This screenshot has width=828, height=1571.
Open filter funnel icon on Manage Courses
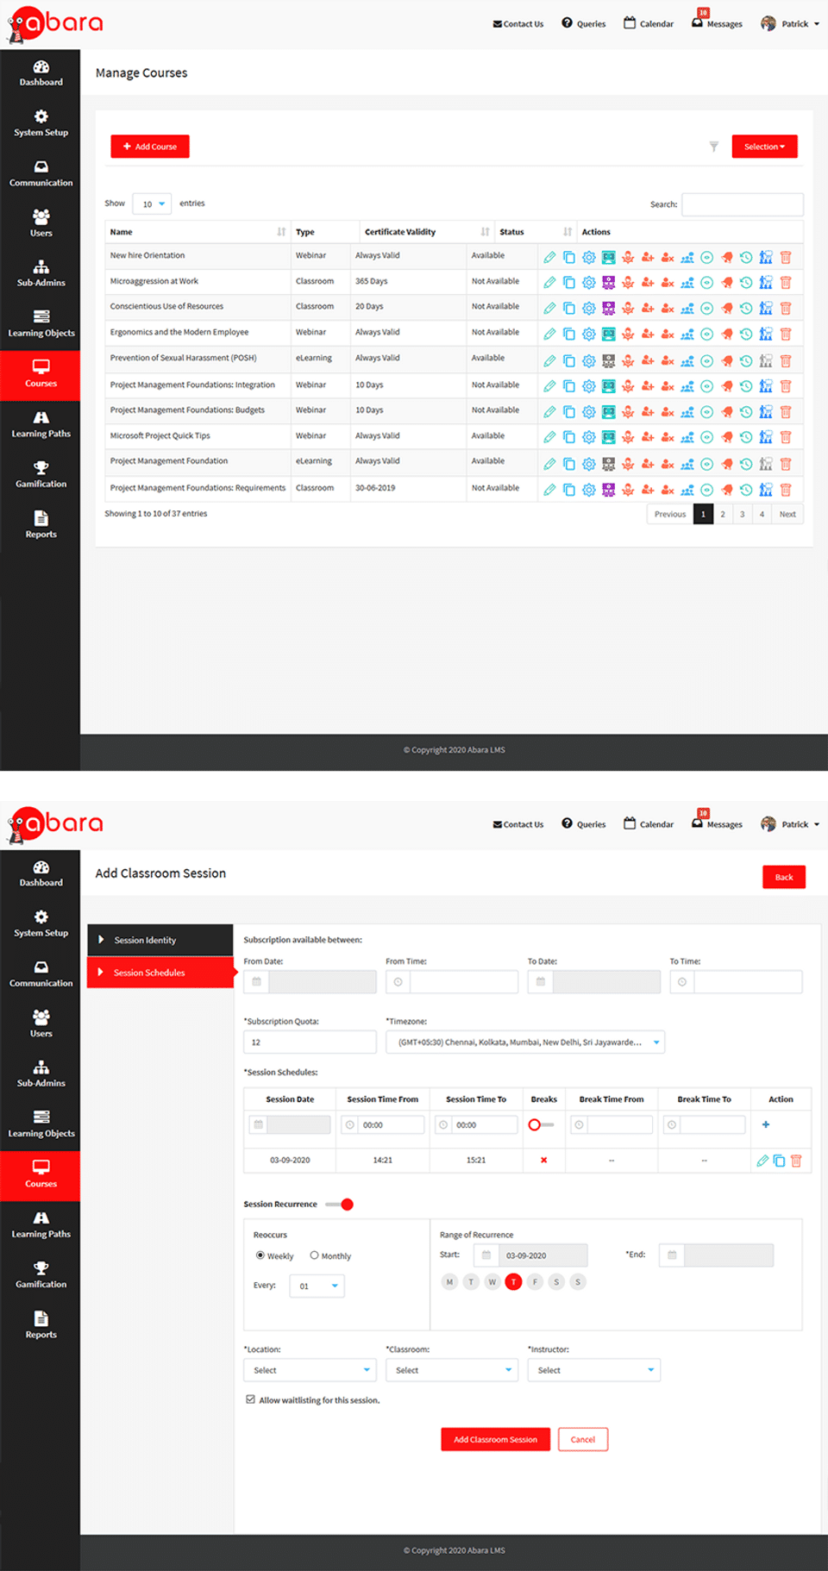click(x=714, y=147)
